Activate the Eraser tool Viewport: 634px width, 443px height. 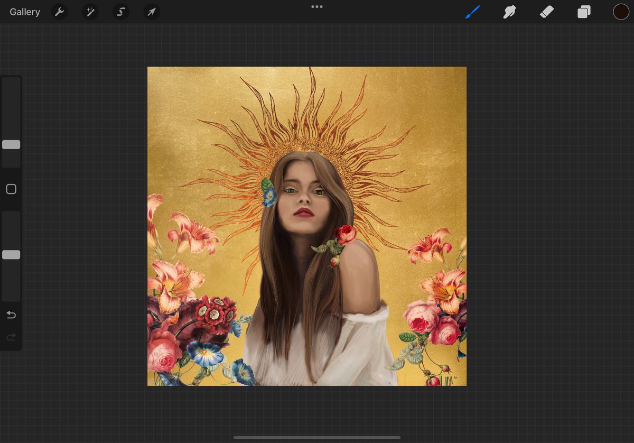pyautogui.click(x=547, y=11)
